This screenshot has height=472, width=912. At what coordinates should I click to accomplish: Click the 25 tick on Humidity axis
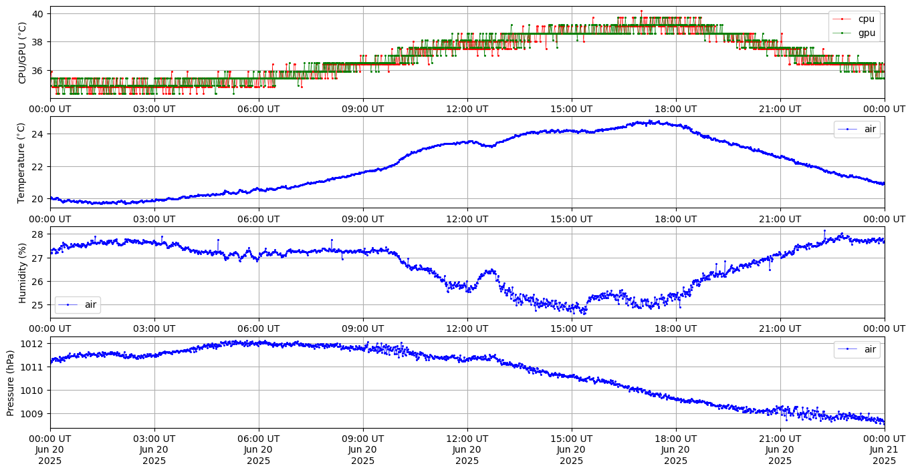(x=37, y=305)
